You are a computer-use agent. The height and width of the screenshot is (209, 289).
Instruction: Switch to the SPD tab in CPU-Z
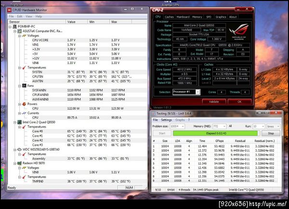pyautogui.click(x=209, y=17)
